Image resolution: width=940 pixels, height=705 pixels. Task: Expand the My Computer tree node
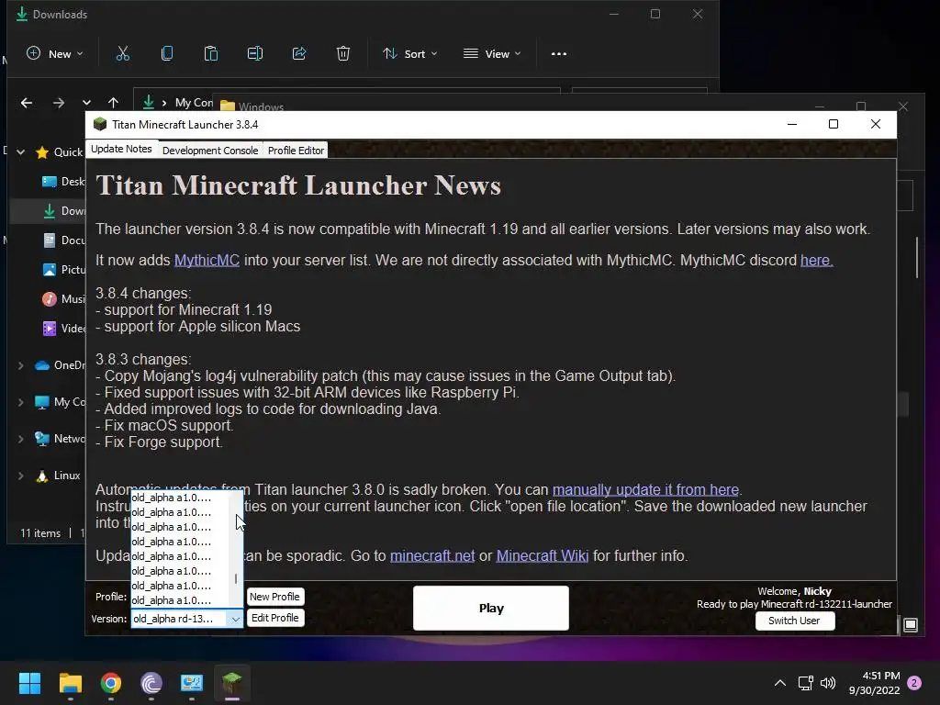pyautogui.click(x=21, y=402)
